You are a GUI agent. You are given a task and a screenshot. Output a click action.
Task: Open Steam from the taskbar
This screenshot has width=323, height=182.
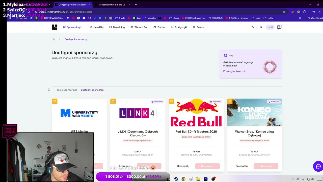[x=176, y=179]
